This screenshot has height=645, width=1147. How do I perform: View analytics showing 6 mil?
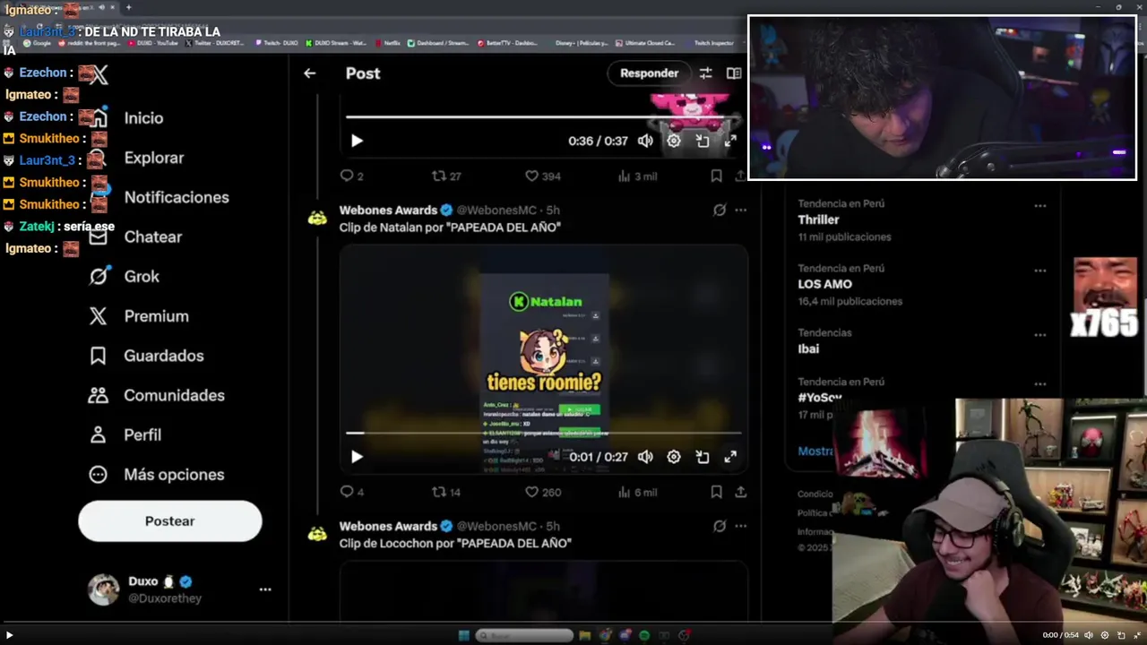(637, 492)
